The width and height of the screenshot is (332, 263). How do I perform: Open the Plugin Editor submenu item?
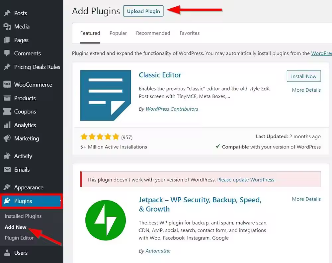[x=19, y=238]
